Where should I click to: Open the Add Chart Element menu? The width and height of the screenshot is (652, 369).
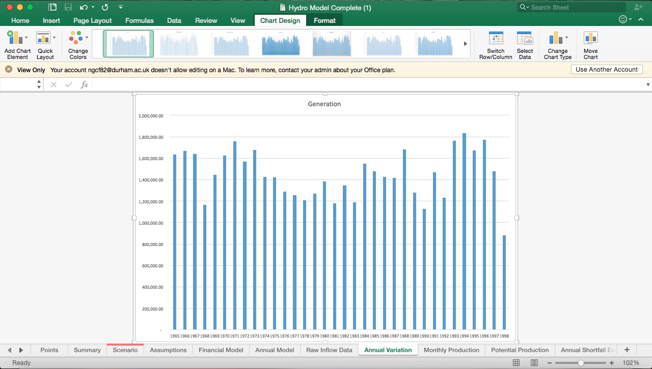point(17,44)
